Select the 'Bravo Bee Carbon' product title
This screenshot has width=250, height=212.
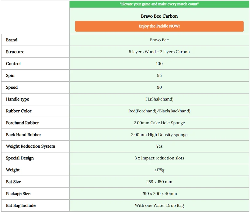(x=159, y=16)
